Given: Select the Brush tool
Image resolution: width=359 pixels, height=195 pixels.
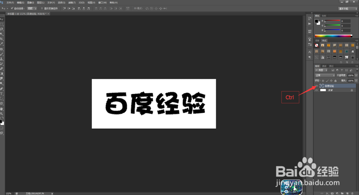Looking at the screenshot, I should pos(1,54).
